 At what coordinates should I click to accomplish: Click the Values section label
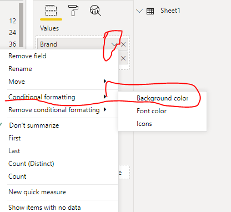click(49, 28)
